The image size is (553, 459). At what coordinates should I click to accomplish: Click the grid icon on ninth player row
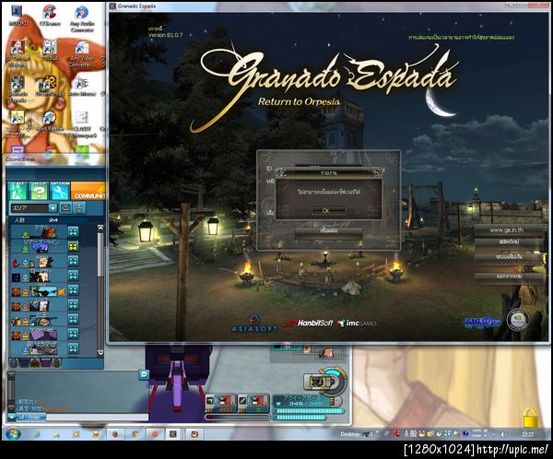click(x=73, y=348)
